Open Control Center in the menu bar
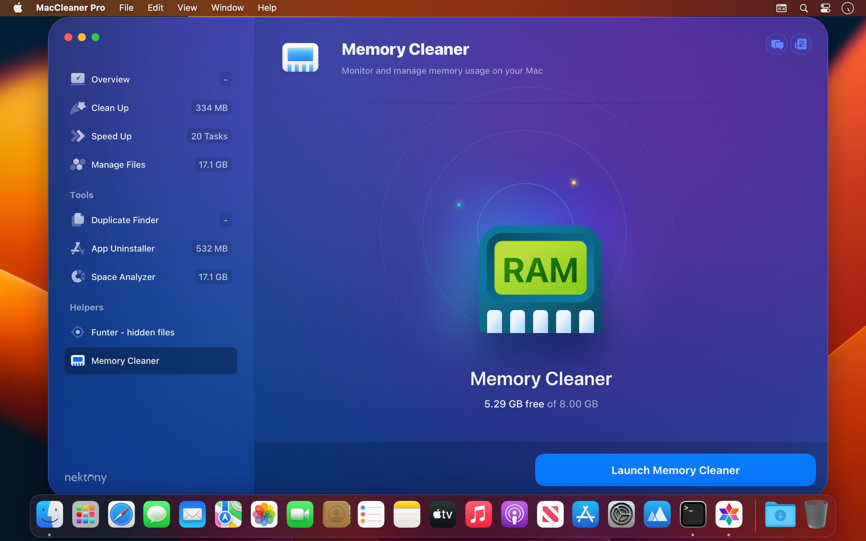Screen dimensions: 866x541 [825, 8]
